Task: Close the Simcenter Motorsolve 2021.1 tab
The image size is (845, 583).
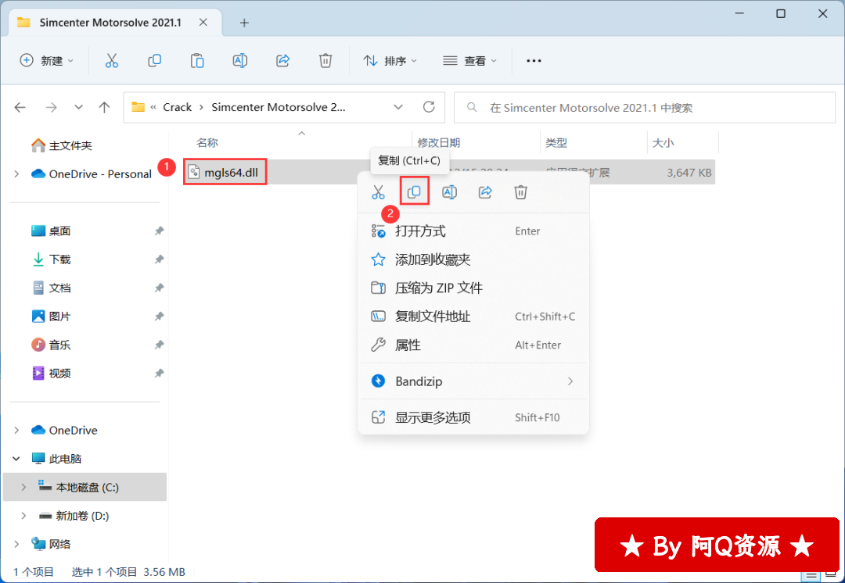Action: coord(203,23)
